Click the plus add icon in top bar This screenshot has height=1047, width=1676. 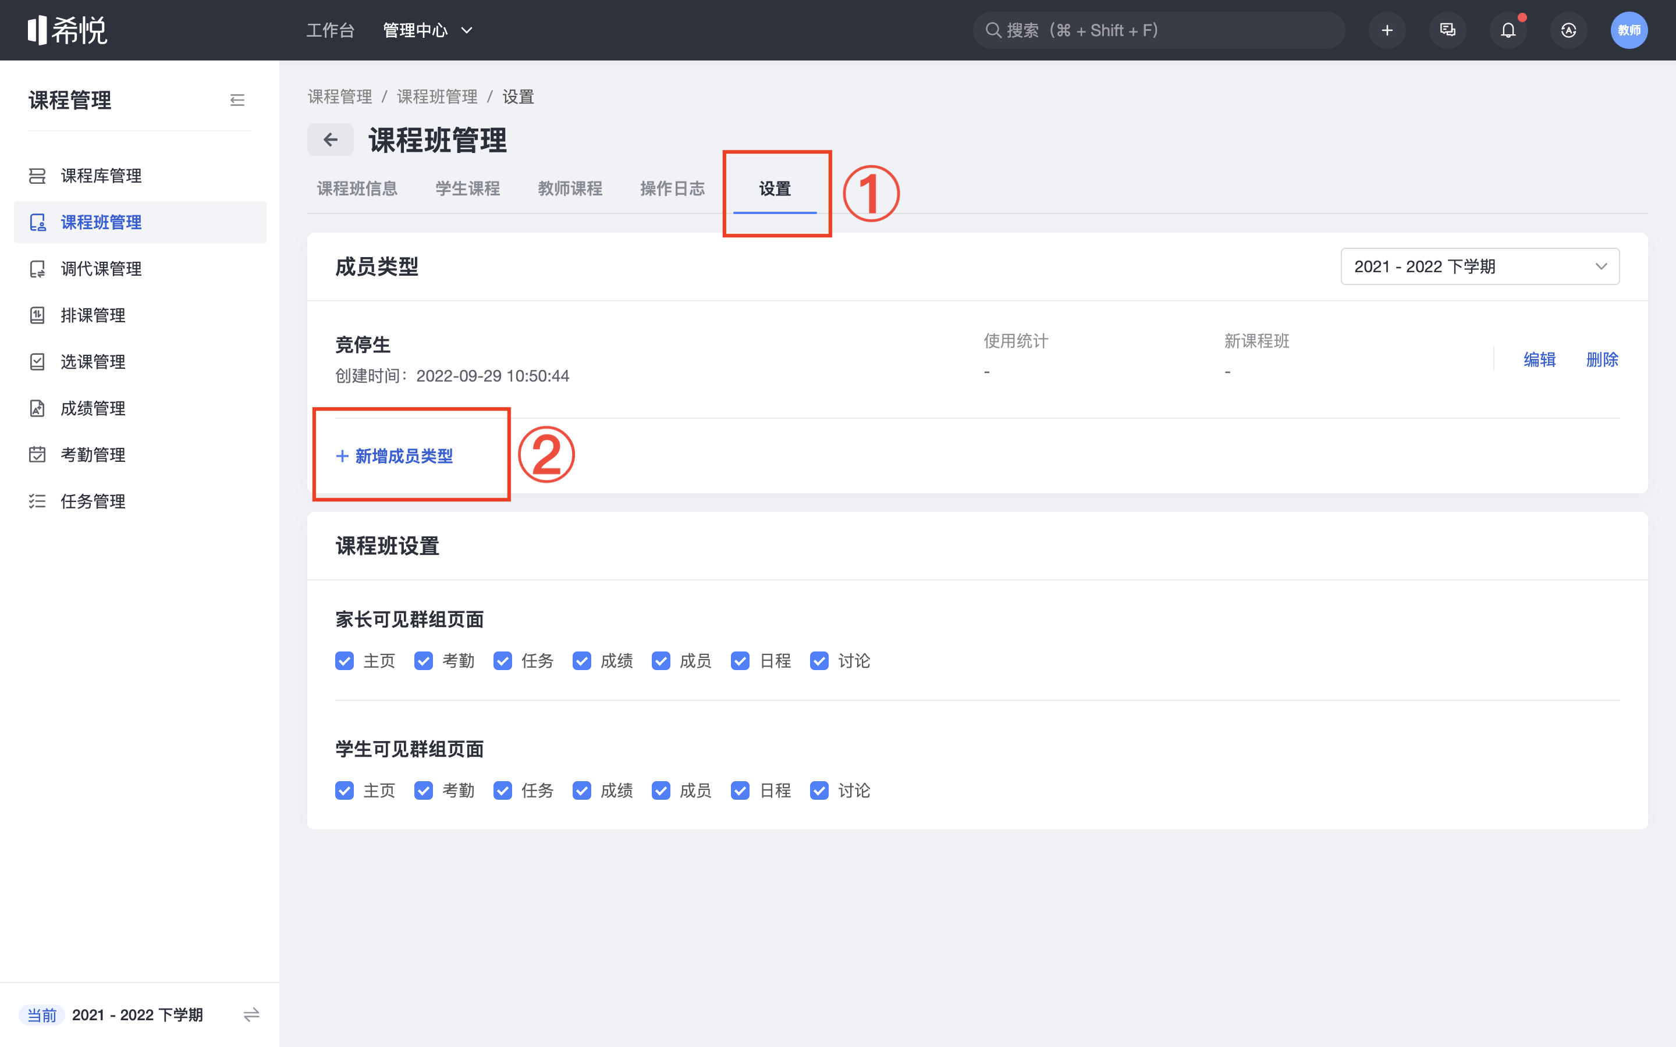(1387, 30)
